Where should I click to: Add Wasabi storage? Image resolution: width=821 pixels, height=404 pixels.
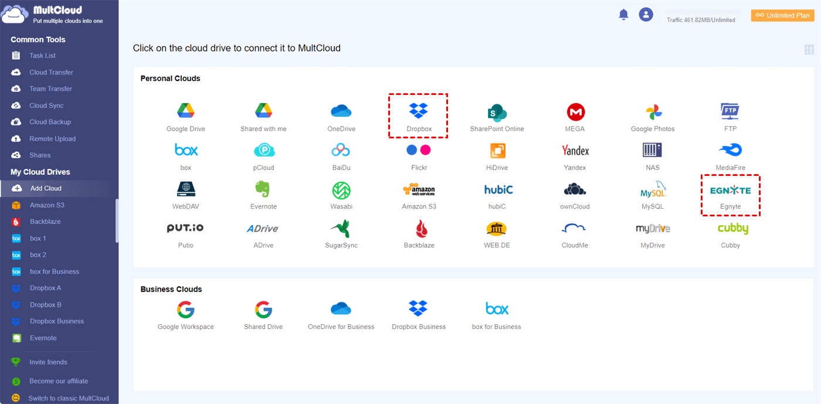(x=341, y=196)
